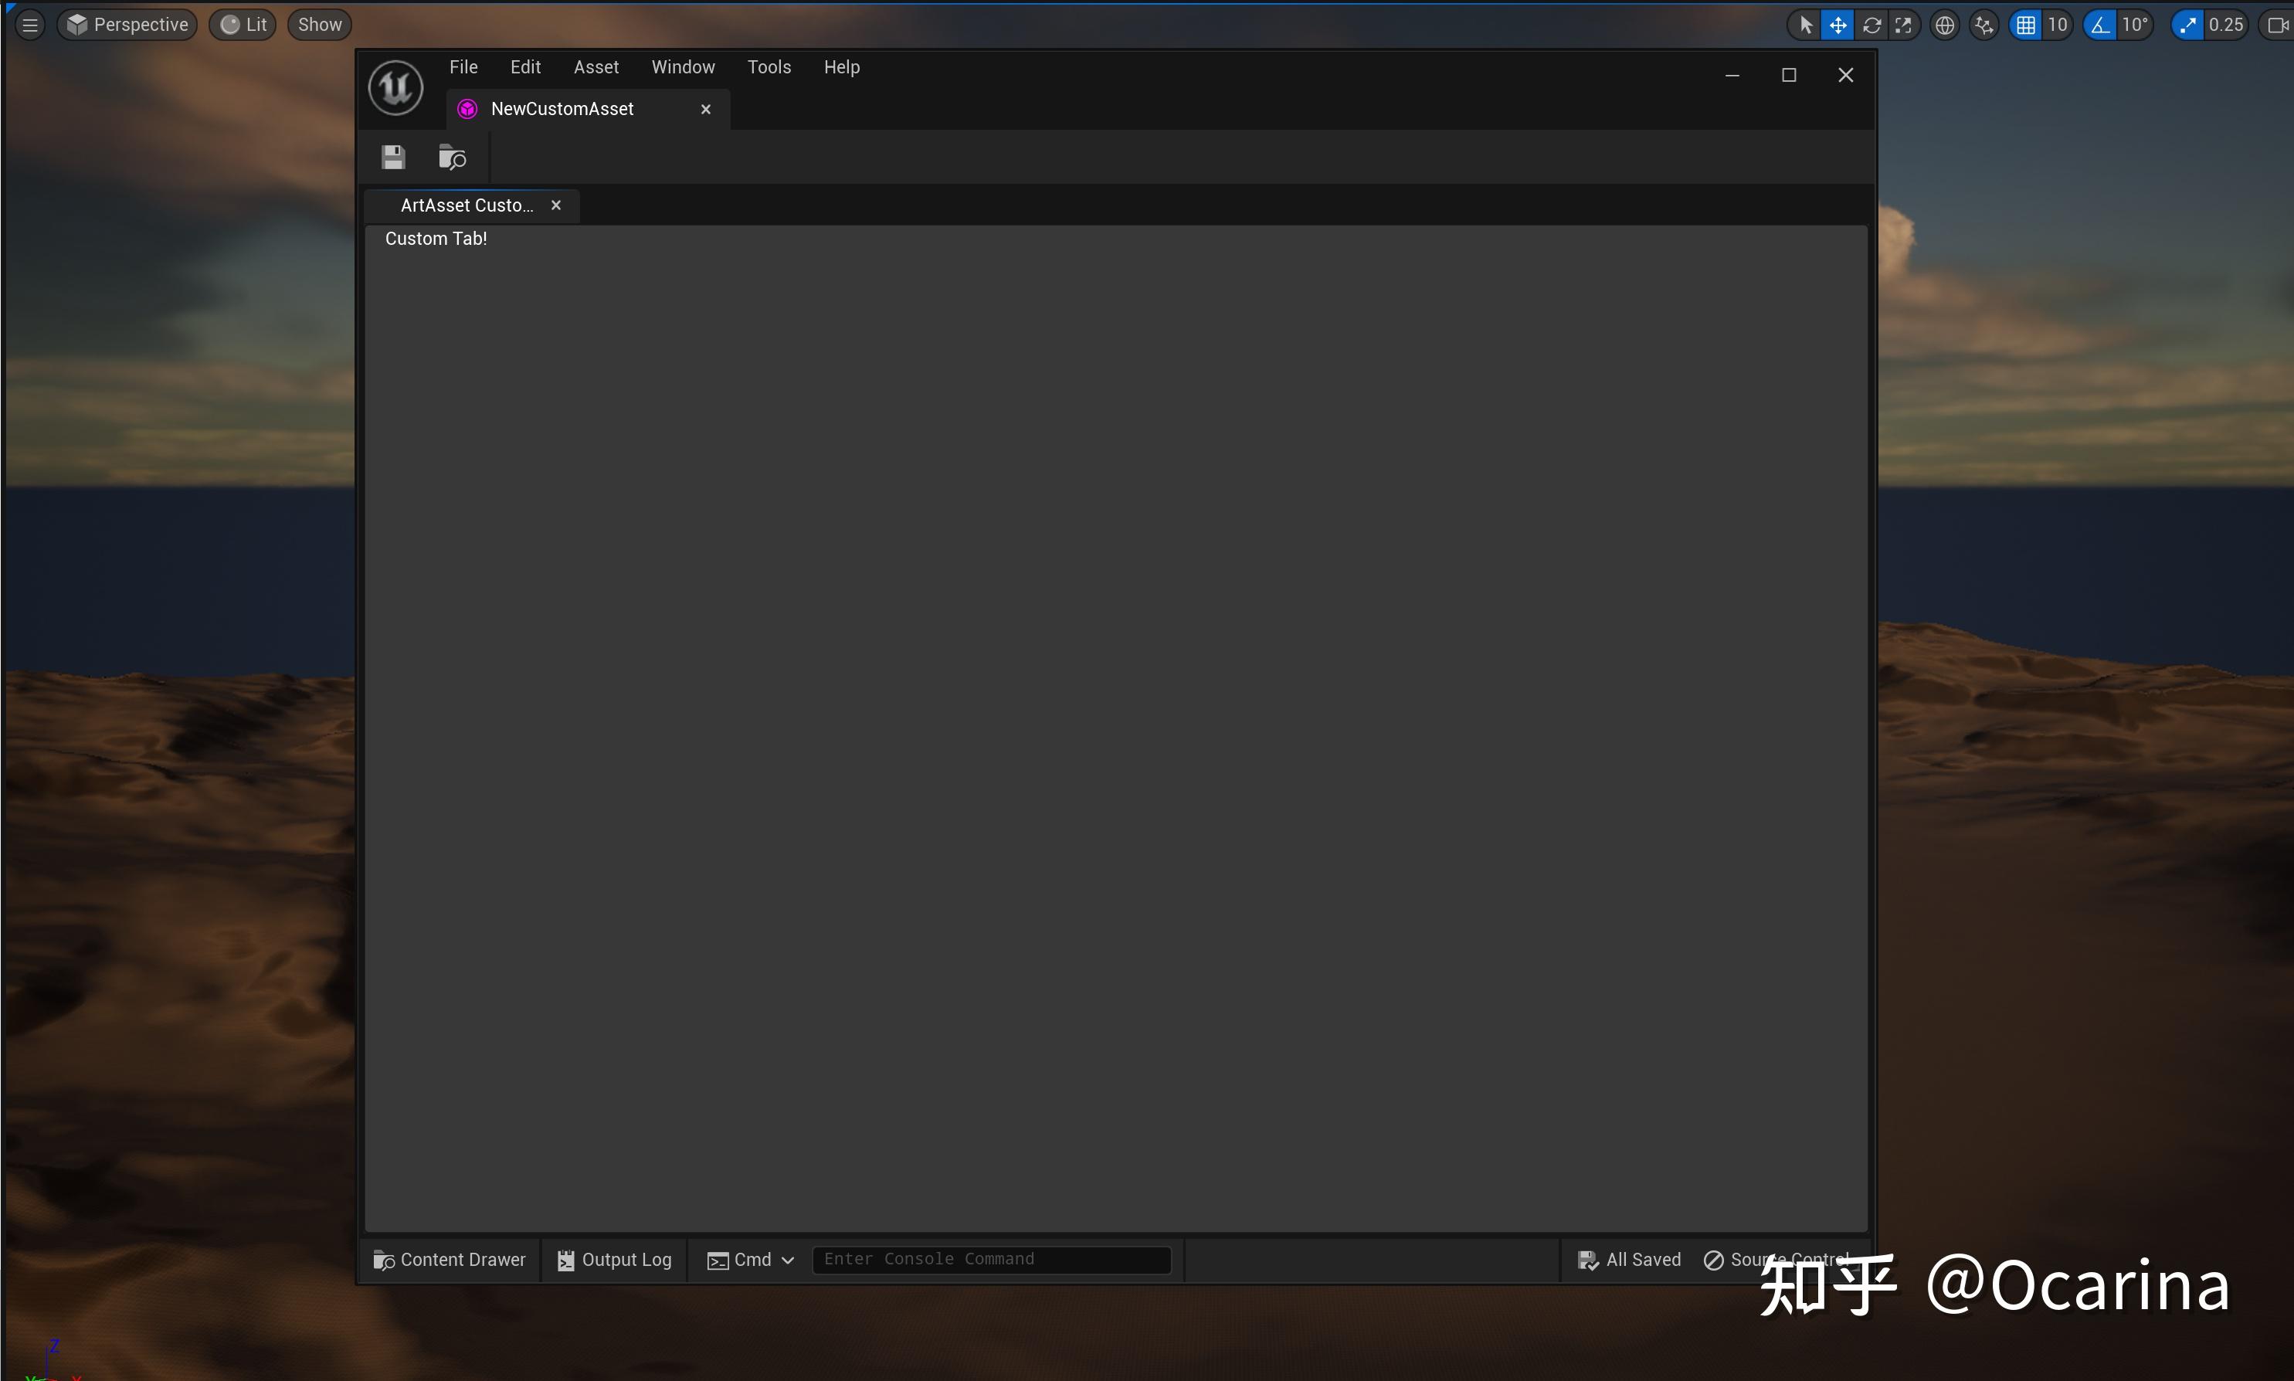Activate the translate (move) gizmo tool
Image resolution: width=2294 pixels, height=1381 pixels.
[1838, 25]
